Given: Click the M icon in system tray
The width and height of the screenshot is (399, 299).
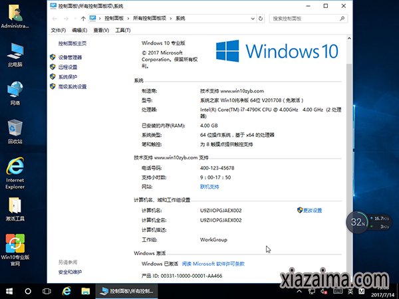Looking at the screenshot, I should [362, 292].
